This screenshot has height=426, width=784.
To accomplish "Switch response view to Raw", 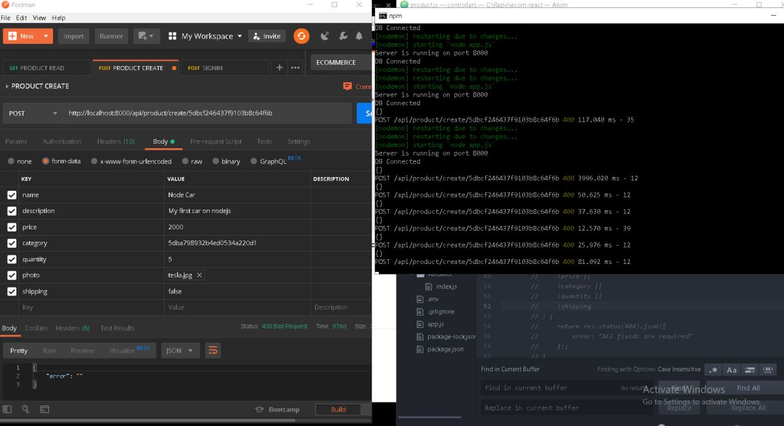I will click(50, 351).
